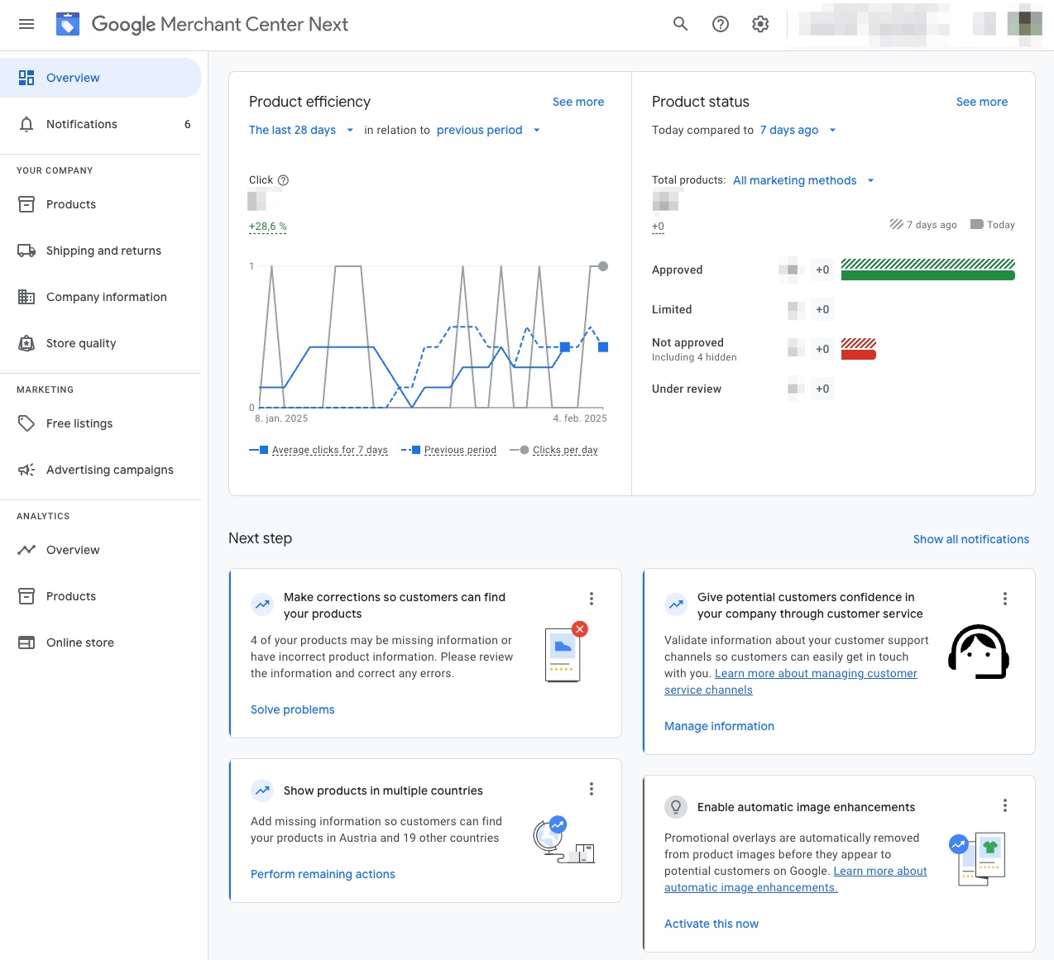Click the lightbulb icon on image enhancements card
Viewport: 1054px width, 960px height.
pos(676,806)
